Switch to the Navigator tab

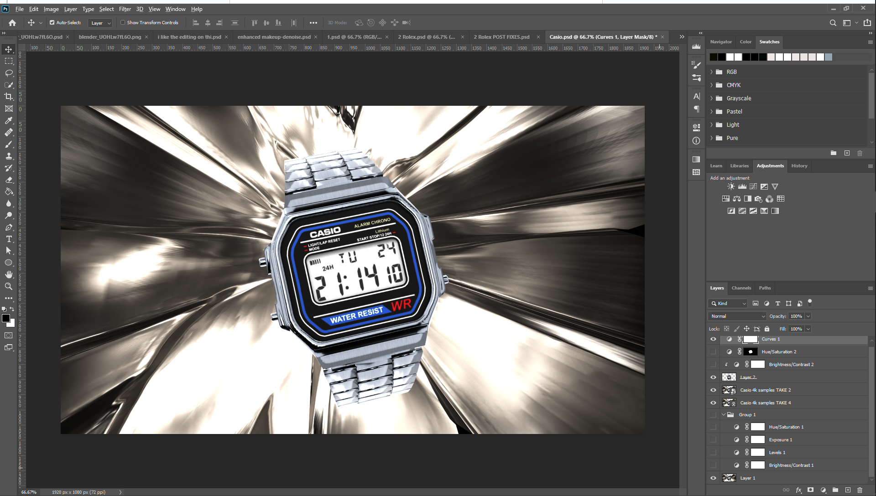coord(721,42)
